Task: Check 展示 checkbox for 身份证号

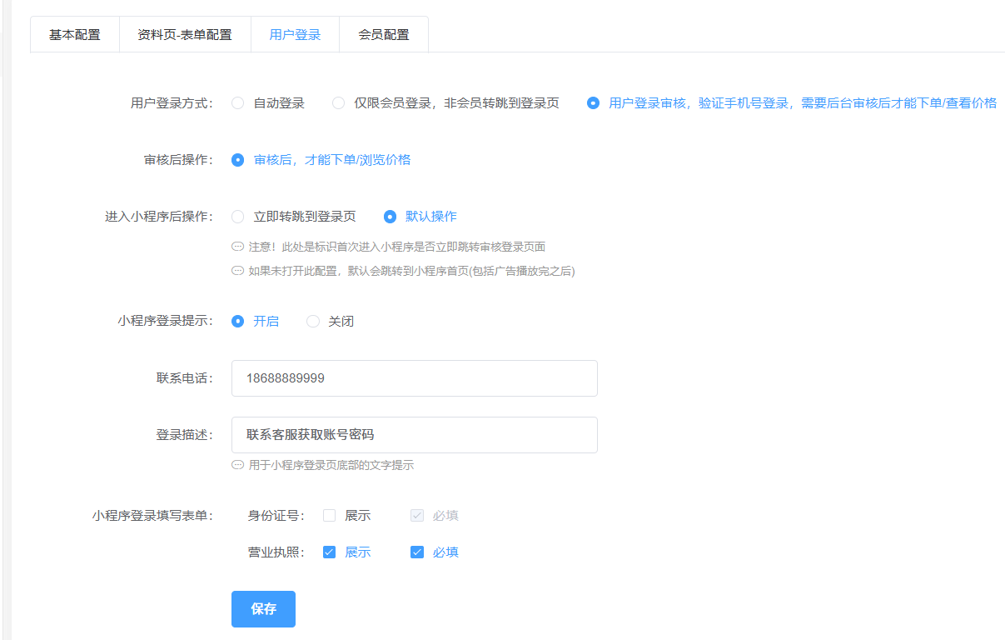Action: 329,516
